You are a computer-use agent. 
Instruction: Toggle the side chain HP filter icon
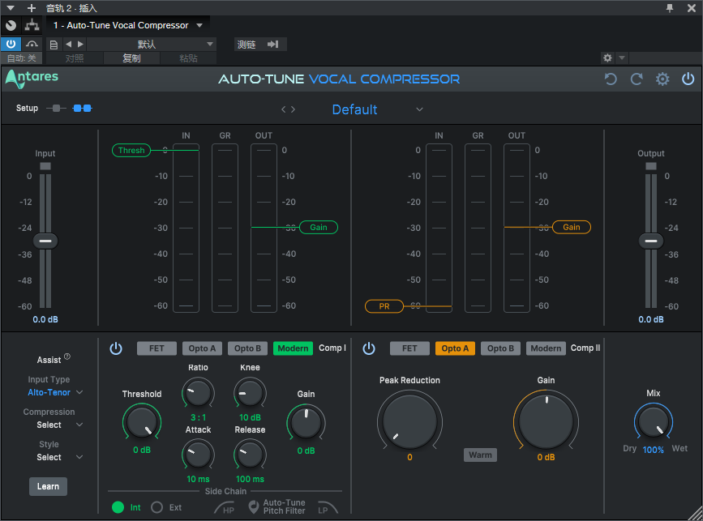tap(224, 507)
